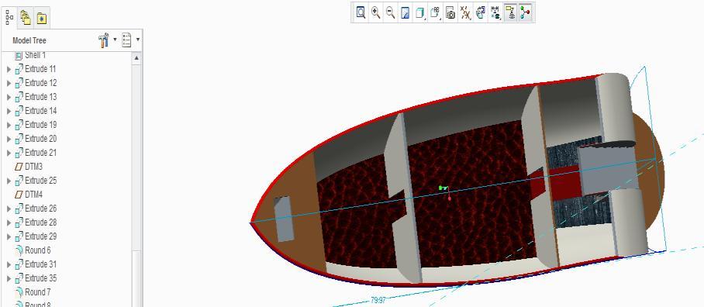This screenshot has height=307, width=704.
Task: Click the Zoom Out magnifier icon
Action: pos(391,12)
